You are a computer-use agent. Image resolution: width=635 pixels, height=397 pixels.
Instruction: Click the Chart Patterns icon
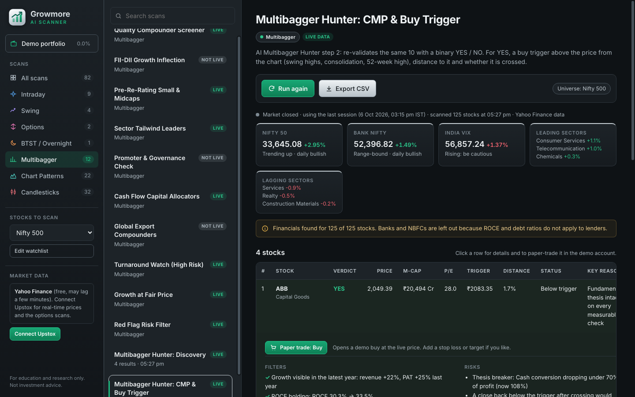point(13,176)
